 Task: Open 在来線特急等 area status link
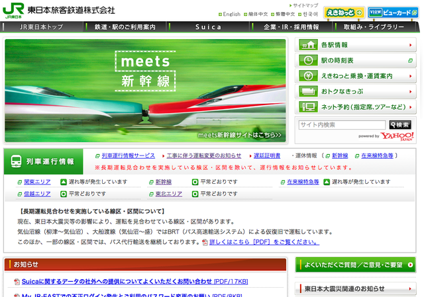click(303, 182)
